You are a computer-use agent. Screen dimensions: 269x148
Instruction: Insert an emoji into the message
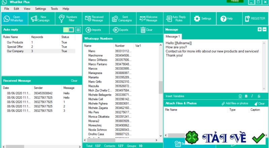coord(240,96)
